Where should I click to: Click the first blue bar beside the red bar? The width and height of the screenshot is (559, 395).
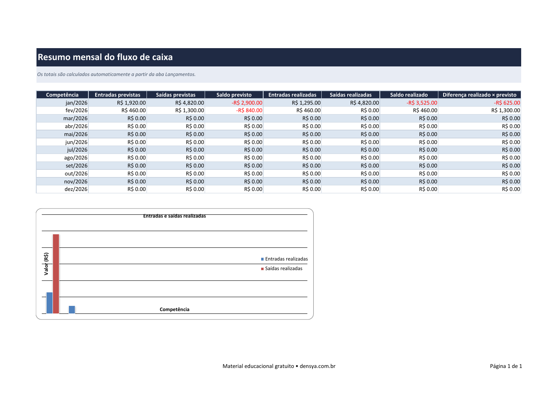coord(49,303)
